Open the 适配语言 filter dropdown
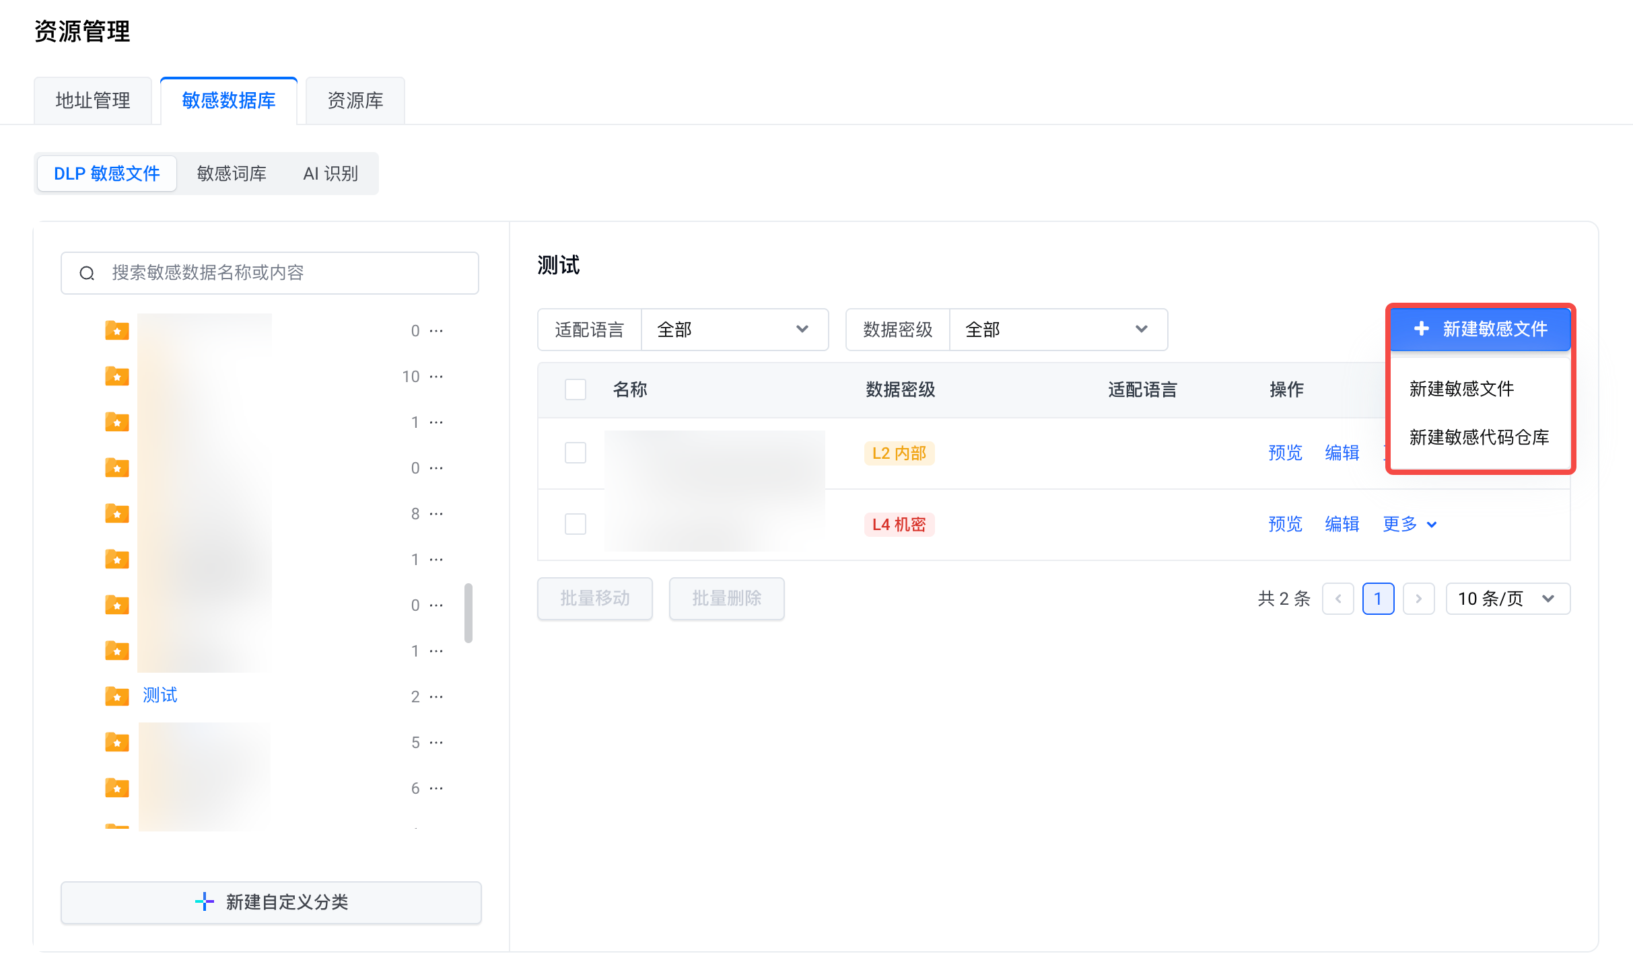The height and width of the screenshot is (966, 1633). point(735,330)
